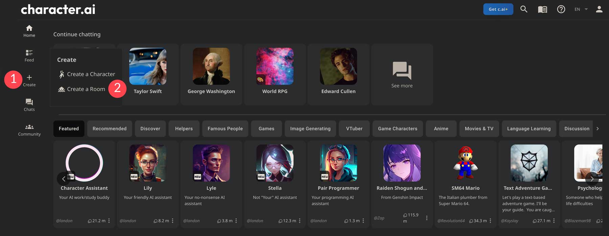609x236 pixels.
Task: Open Chats from the sidebar
Action: coord(29,105)
